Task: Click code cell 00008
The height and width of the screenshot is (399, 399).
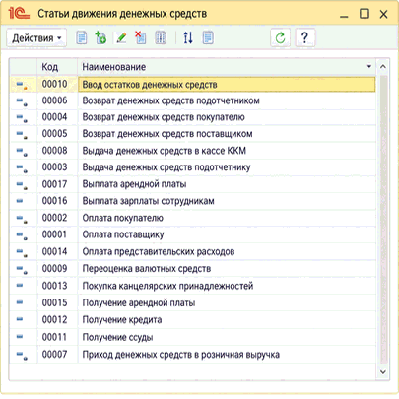Action: pyautogui.click(x=57, y=151)
